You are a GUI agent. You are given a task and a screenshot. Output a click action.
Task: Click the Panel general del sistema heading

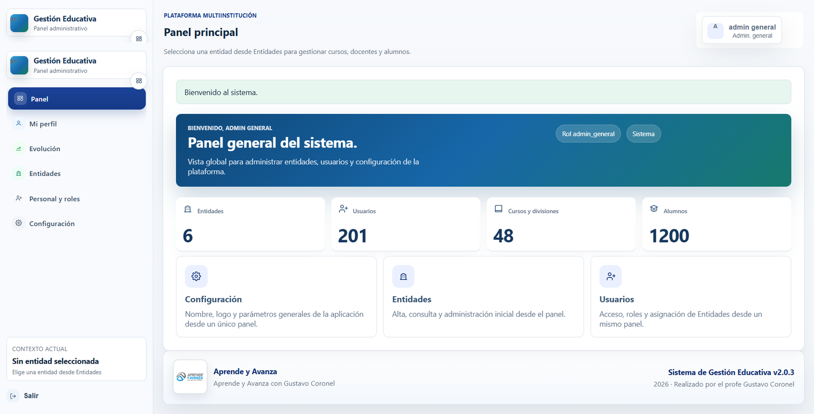tap(272, 143)
